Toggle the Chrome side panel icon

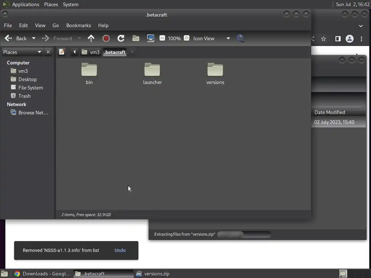click(338, 39)
